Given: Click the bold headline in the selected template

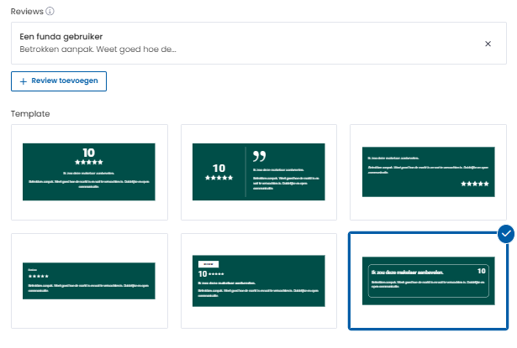Looking at the screenshot, I should 407,272.
